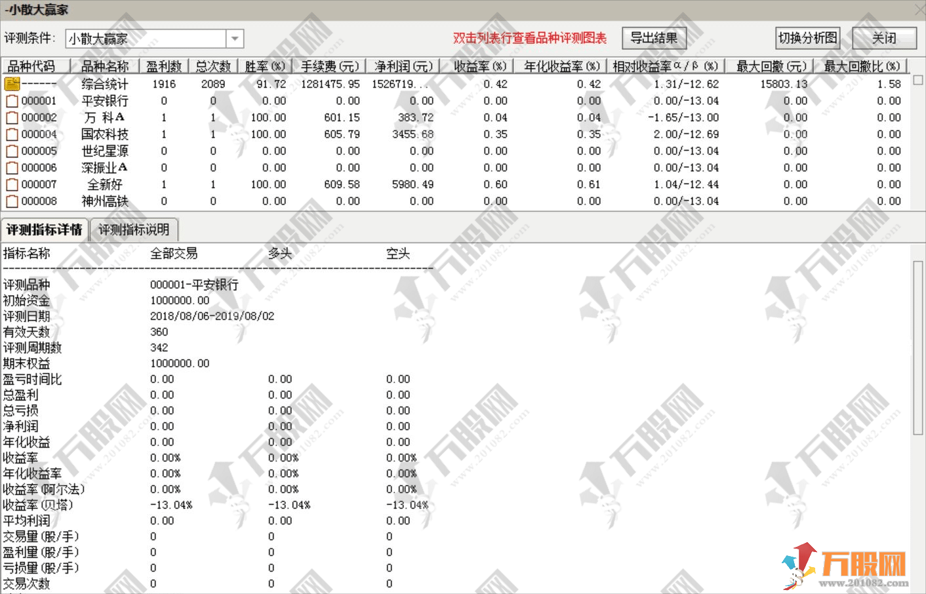The width and height of the screenshot is (926, 594).
Task: Sort by the 胜率(%) column header
Action: [x=264, y=66]
